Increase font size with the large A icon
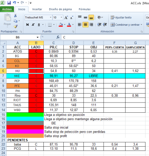 (66, 18)
